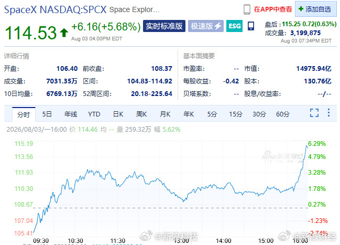This screenshot has width=340, height=245.
Task: Click the 14:00 time axis label
Action: pyautogui.click(x=224, y=241)
